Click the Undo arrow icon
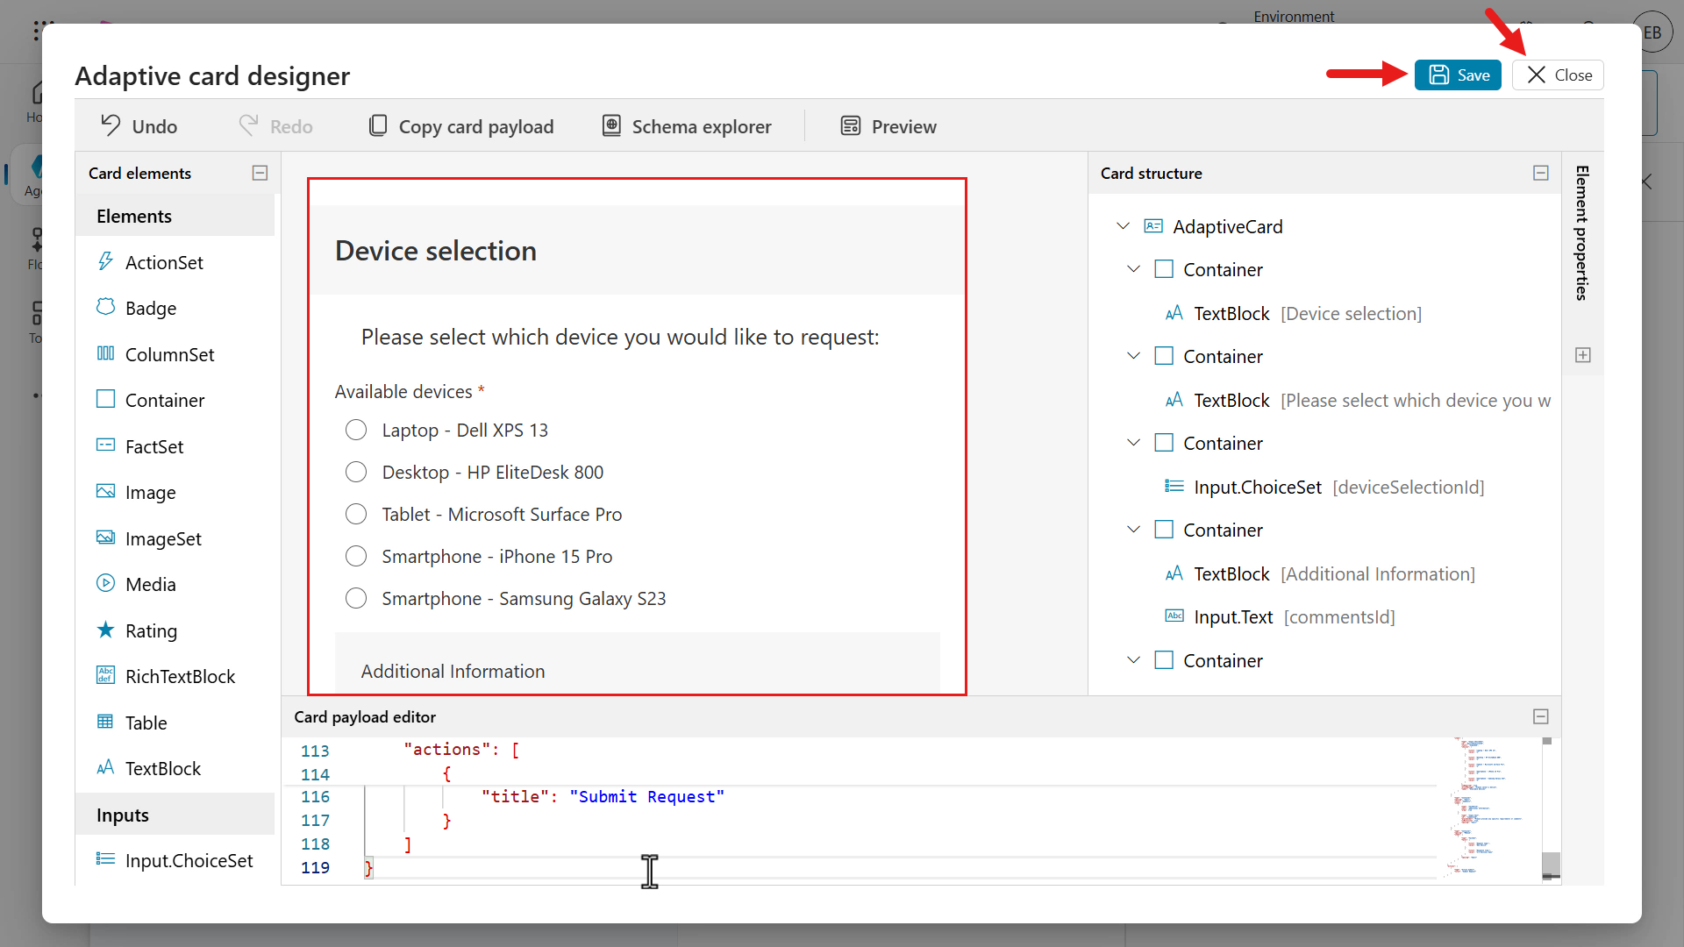Image resolution: width=1684 pixels, height=947 pixels. click(111, 125)
